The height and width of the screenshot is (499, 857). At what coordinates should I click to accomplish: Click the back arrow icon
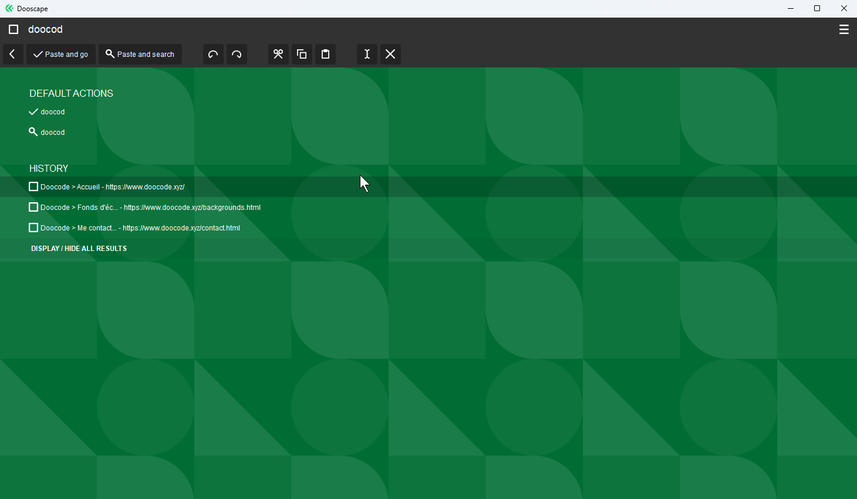[x=12, y=54]
